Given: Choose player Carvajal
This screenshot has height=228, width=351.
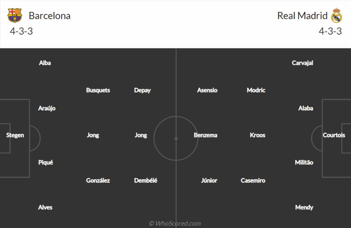Looking at the screenshot, I should (303, 63).
